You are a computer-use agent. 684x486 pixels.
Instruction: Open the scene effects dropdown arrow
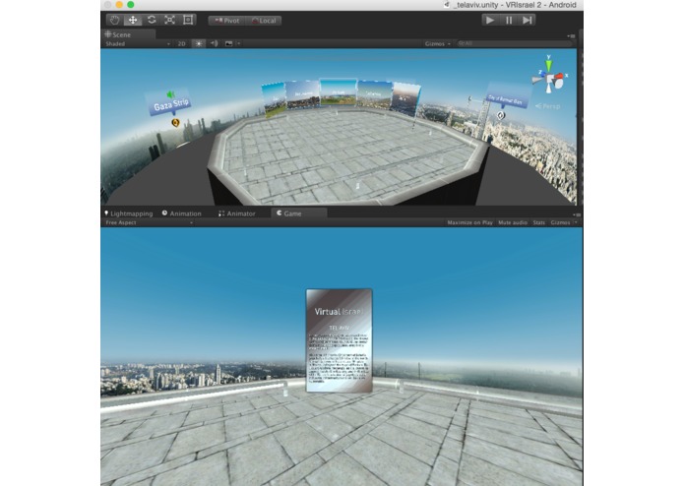pos(238,43)
